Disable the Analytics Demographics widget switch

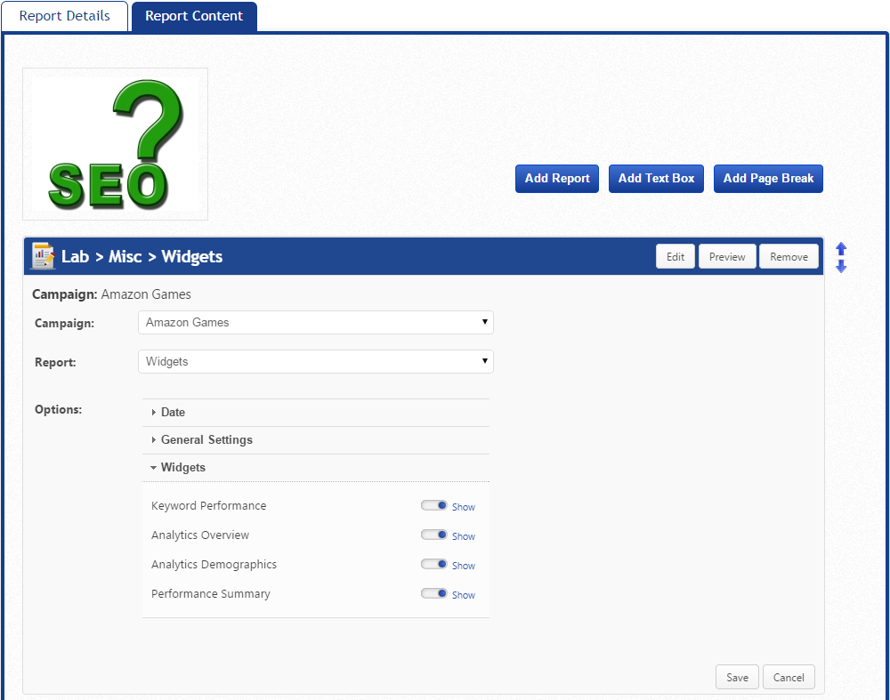coord(434,564)
